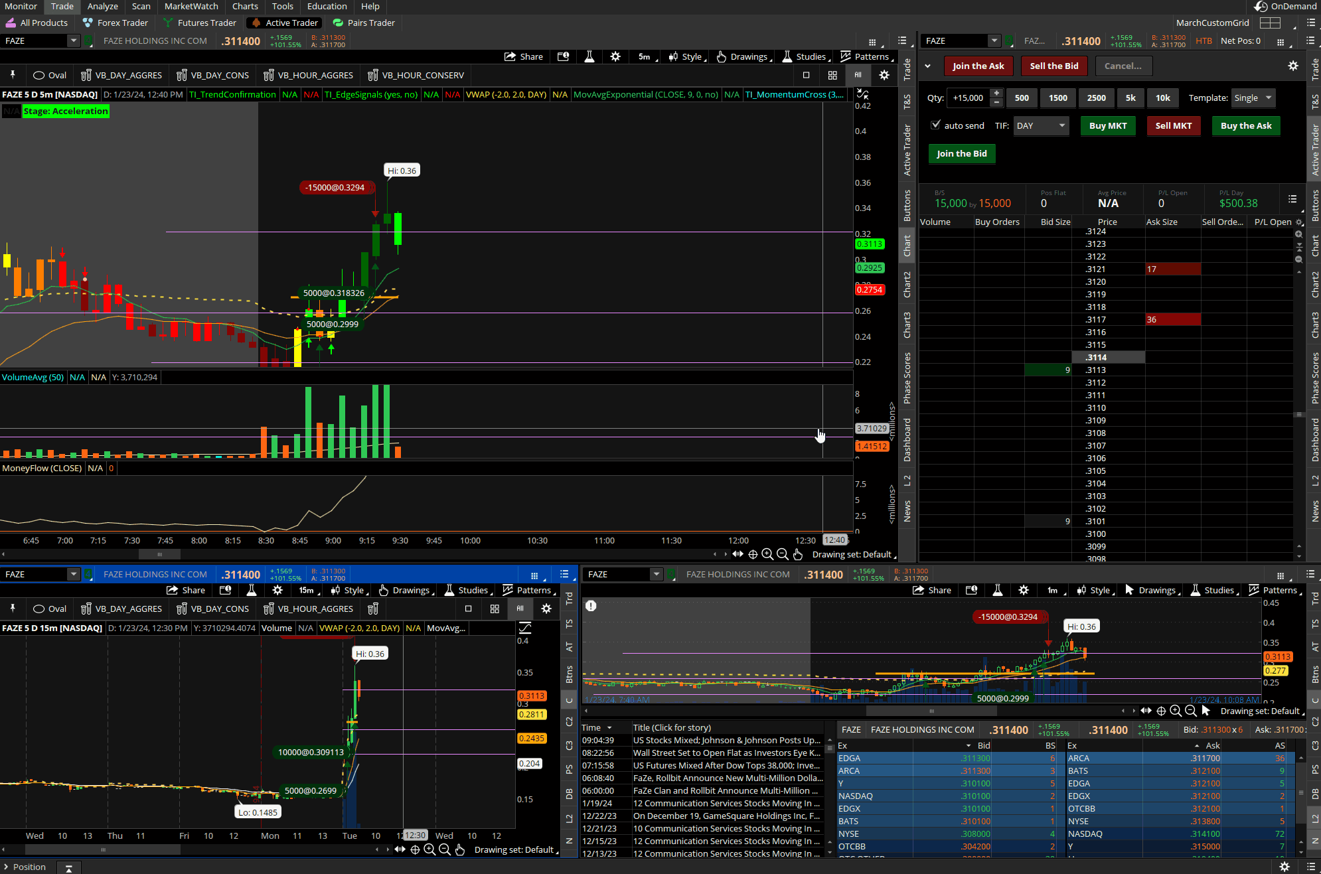
Task: Click pan hand icon below the 5m chart
Action: point(798,554)
